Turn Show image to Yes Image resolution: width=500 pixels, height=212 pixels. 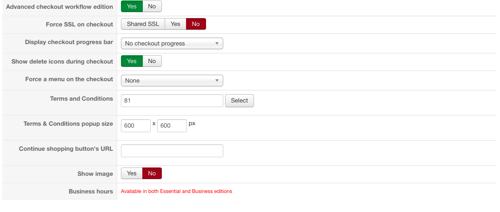click(132, 173)
